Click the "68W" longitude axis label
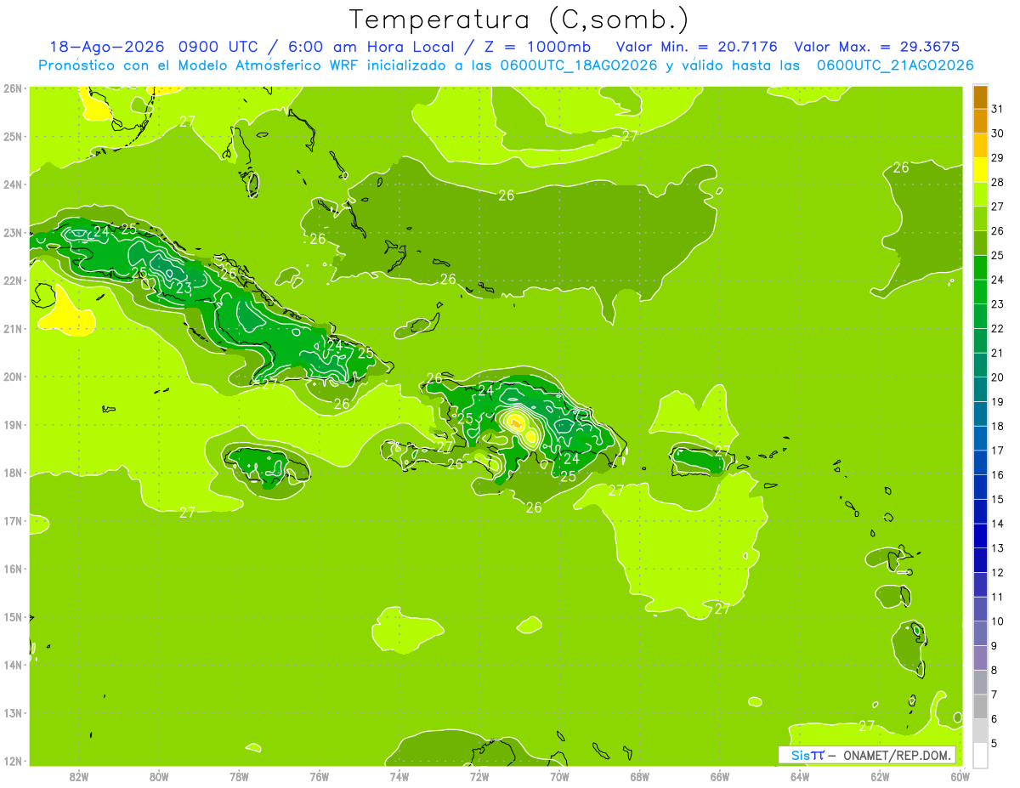This screenshot has width=1020, height=788. (640, 776)
